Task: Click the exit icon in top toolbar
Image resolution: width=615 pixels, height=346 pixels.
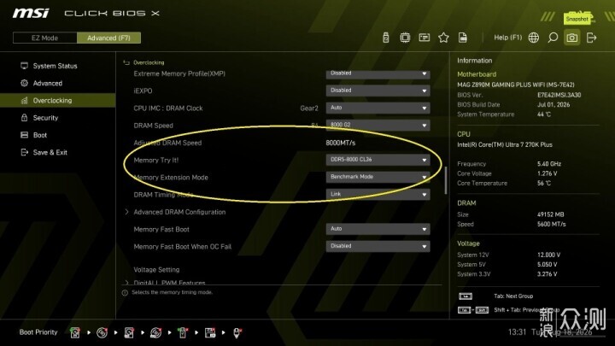Action: point(591,38)
